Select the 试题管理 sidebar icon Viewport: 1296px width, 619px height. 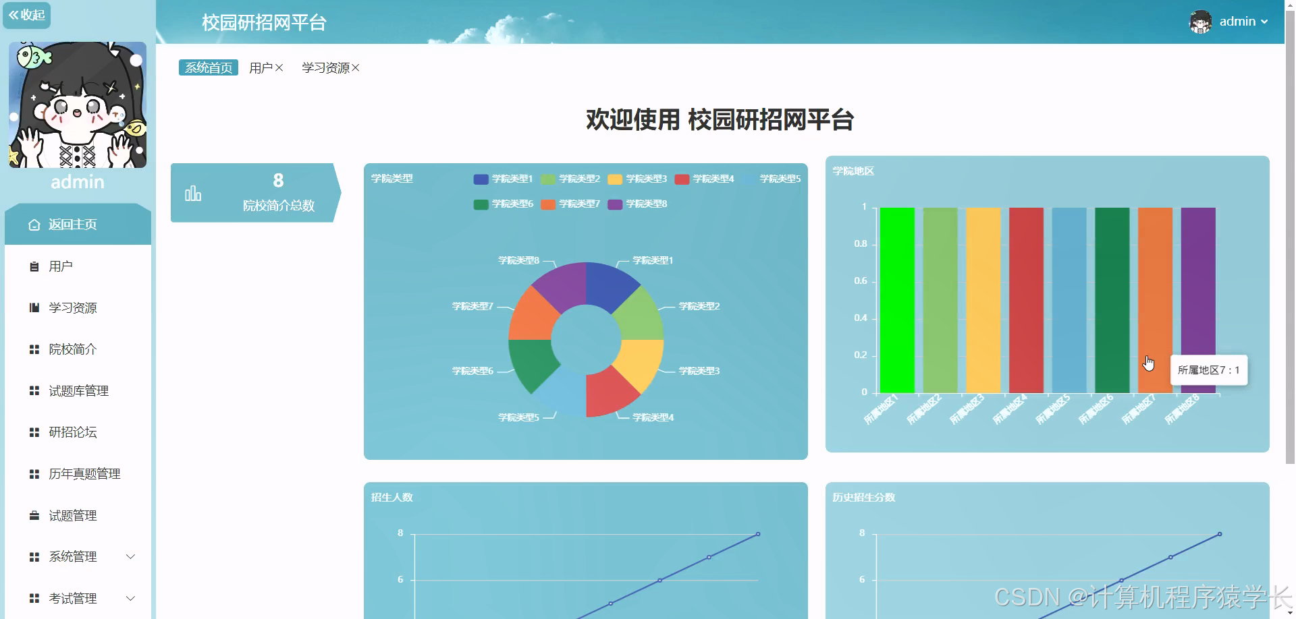tap(34, 515)
